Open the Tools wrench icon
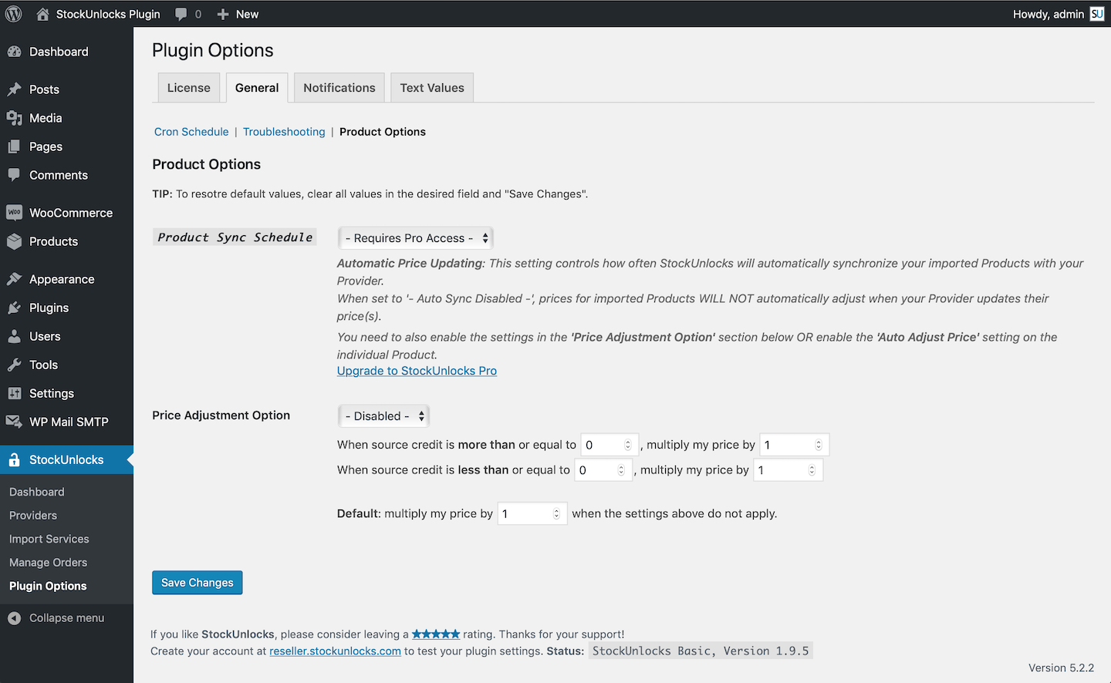The image size is (1111, 683). 14,365
